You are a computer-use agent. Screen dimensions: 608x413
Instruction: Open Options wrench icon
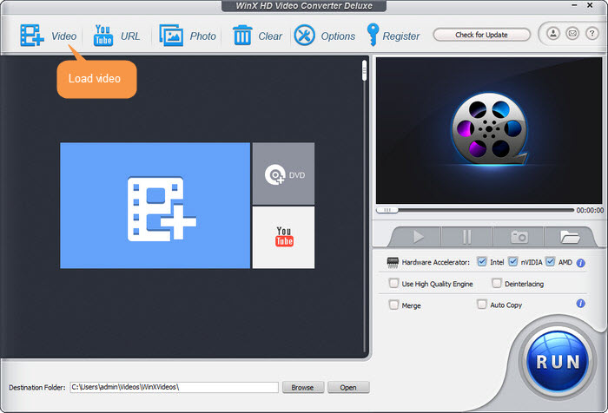point(304,36)
